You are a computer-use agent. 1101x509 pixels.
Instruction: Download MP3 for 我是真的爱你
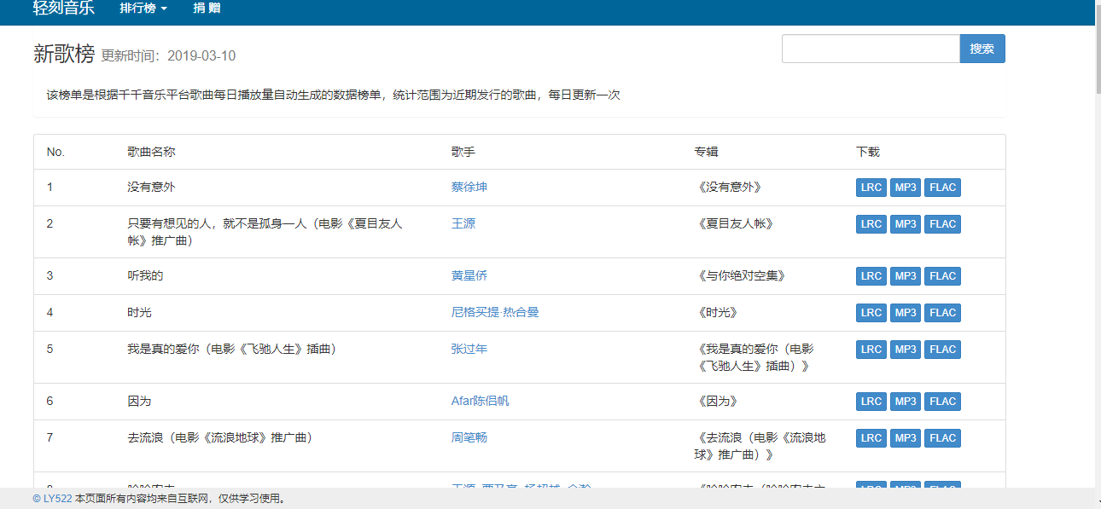pyautogui.click(x=906, y=350)
